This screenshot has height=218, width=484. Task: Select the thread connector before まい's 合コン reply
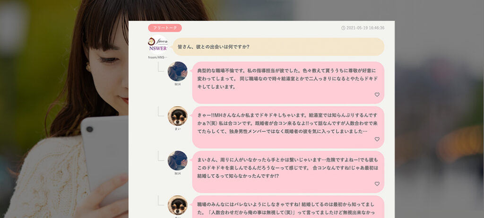161,111
